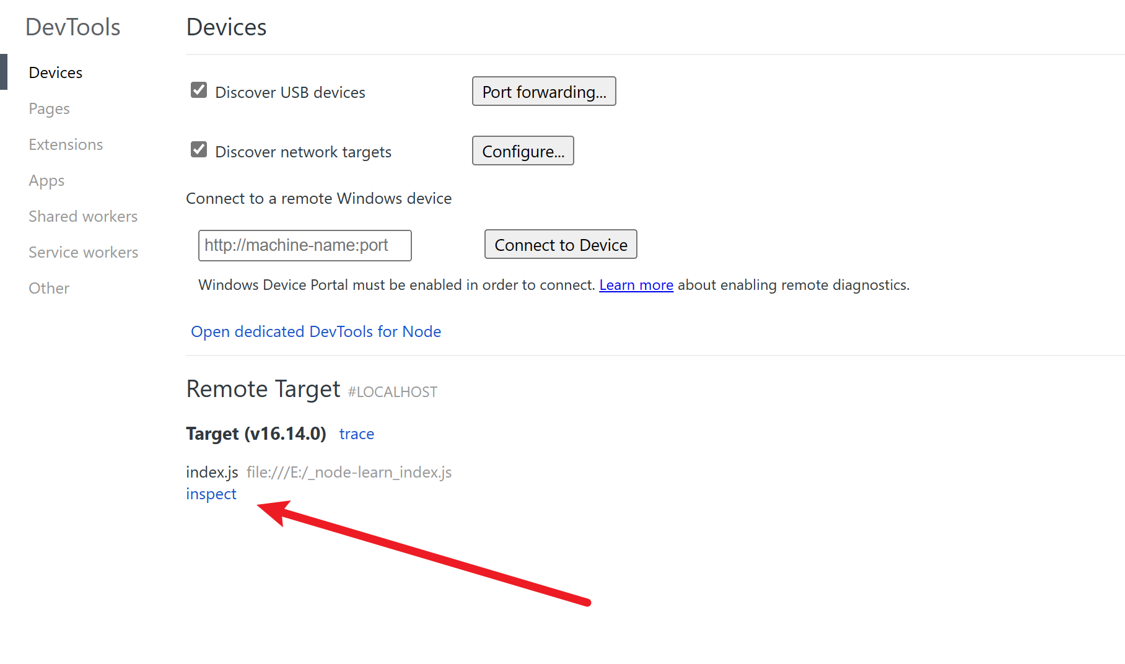Toggle Discover network targets checkbox

(x=199, y=150)
